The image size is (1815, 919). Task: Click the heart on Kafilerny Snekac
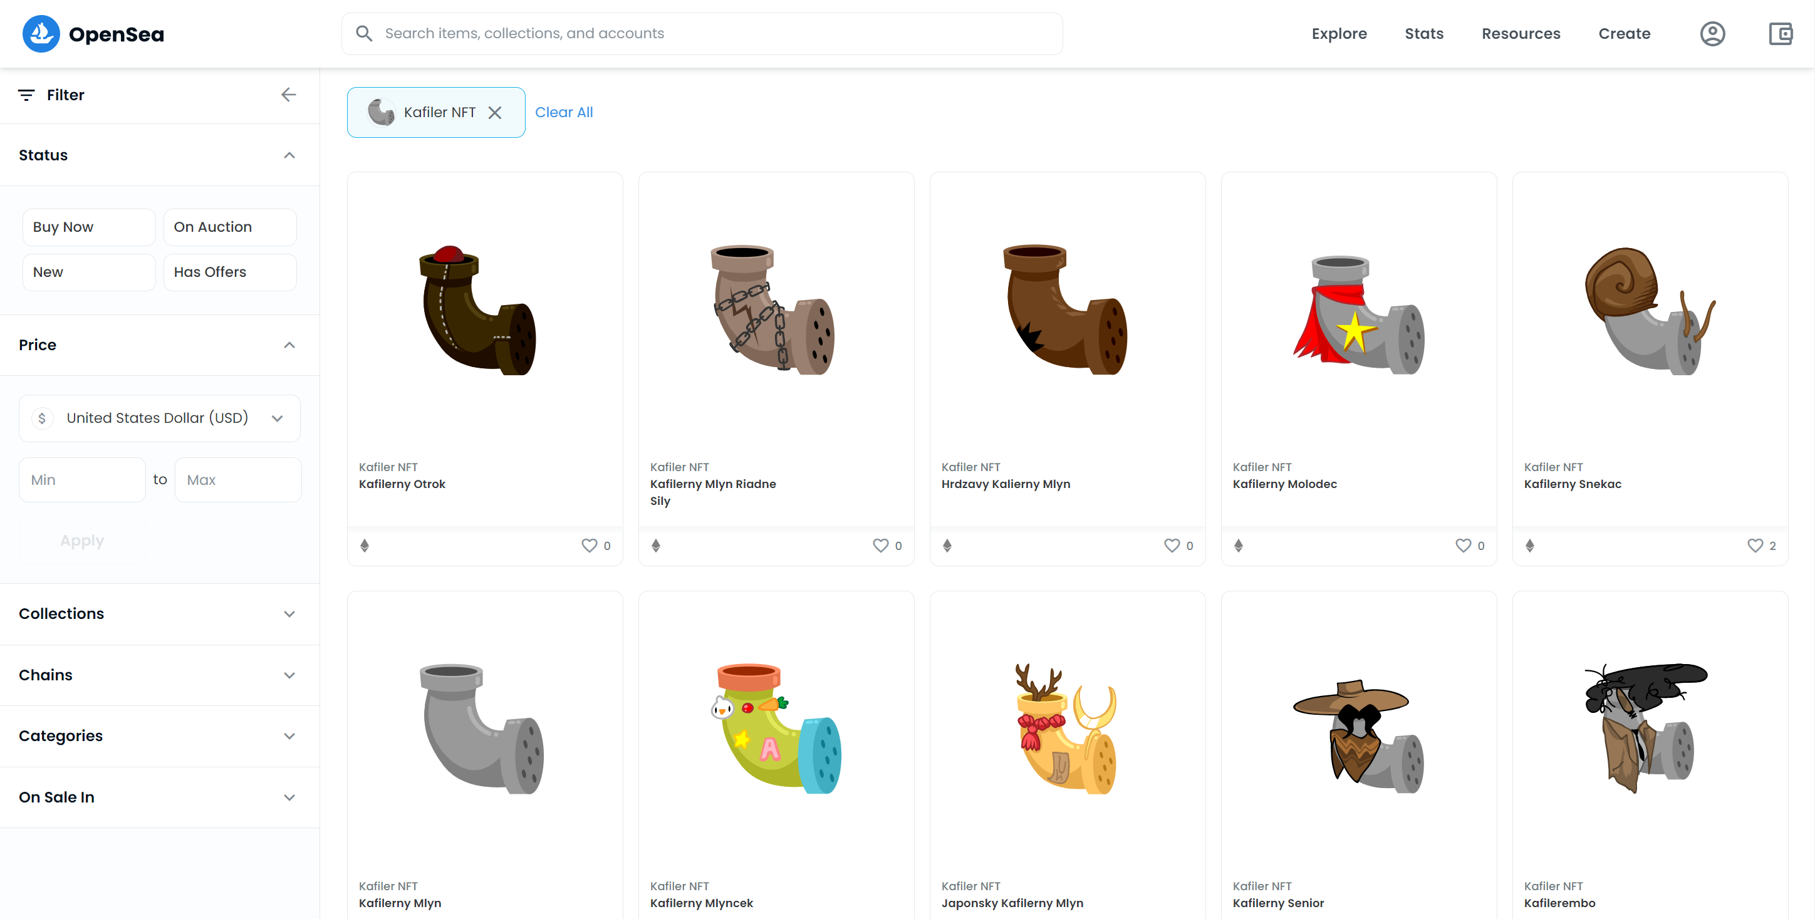click(x=1755, y=546)
